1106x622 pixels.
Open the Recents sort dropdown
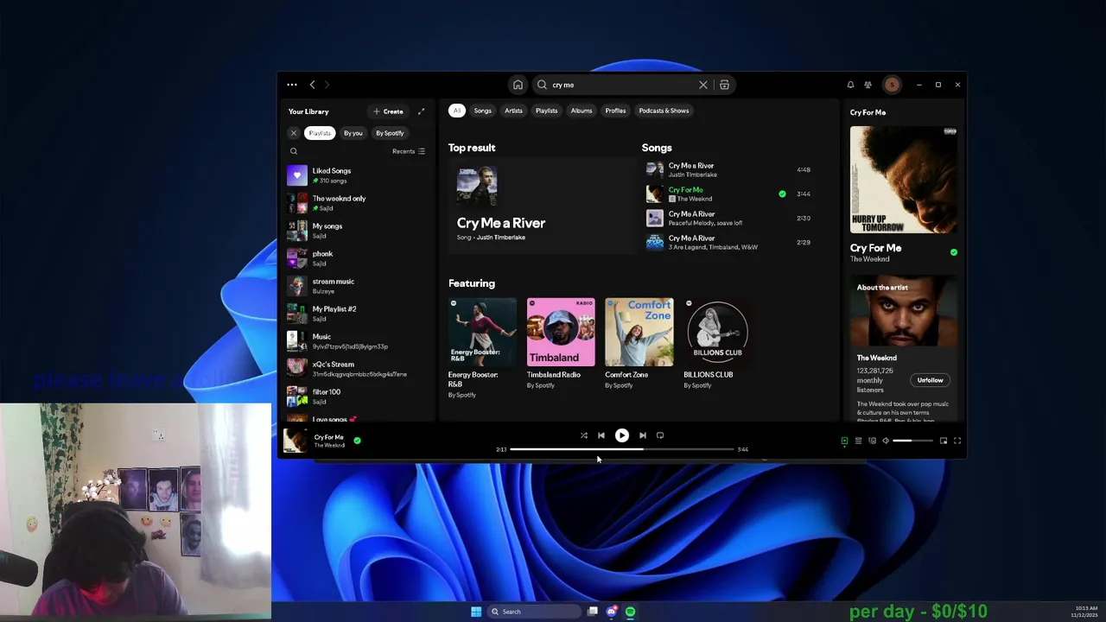[409, 151]
